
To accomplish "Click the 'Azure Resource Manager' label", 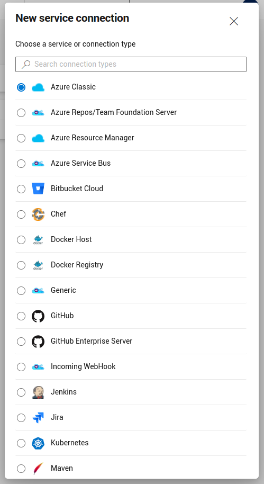I will tap(93, 138).
